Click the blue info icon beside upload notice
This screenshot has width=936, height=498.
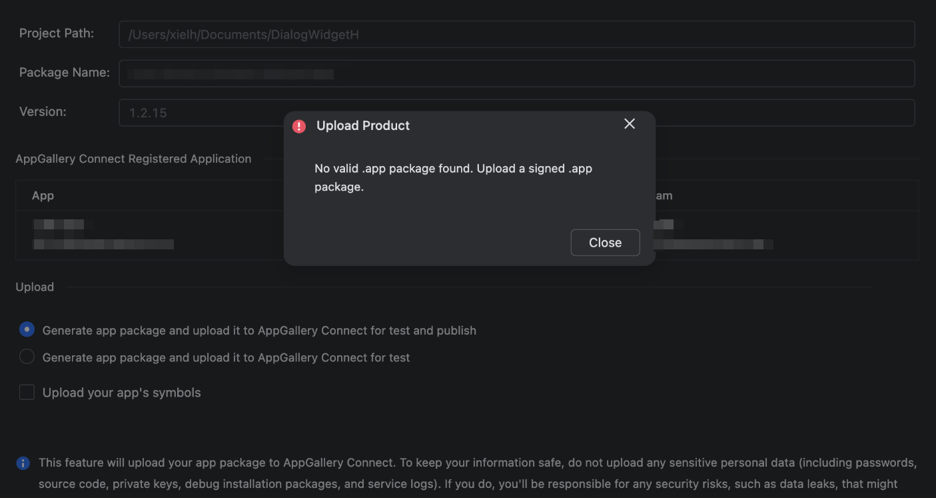coord(23,463)
